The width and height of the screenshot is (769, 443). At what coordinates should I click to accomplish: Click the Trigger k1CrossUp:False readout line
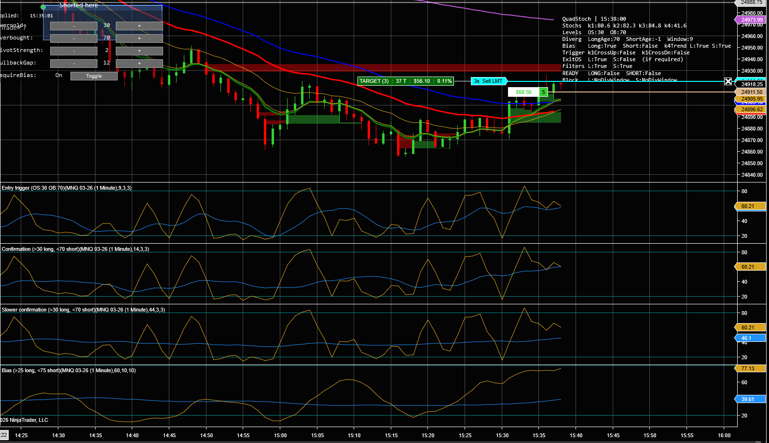coord(626,52)
